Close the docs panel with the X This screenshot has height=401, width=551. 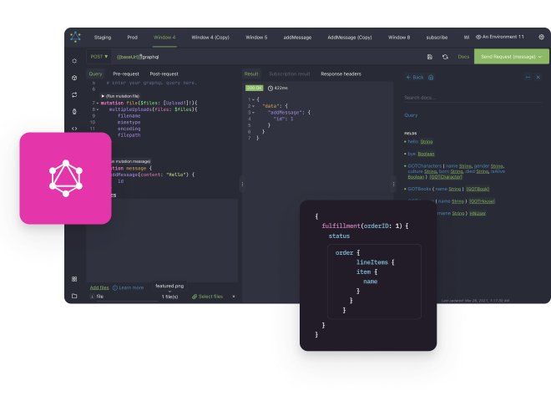click(539, 77)
